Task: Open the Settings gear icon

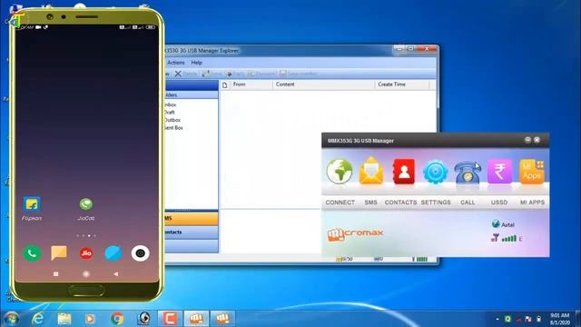Action: [x=436, y=172]
